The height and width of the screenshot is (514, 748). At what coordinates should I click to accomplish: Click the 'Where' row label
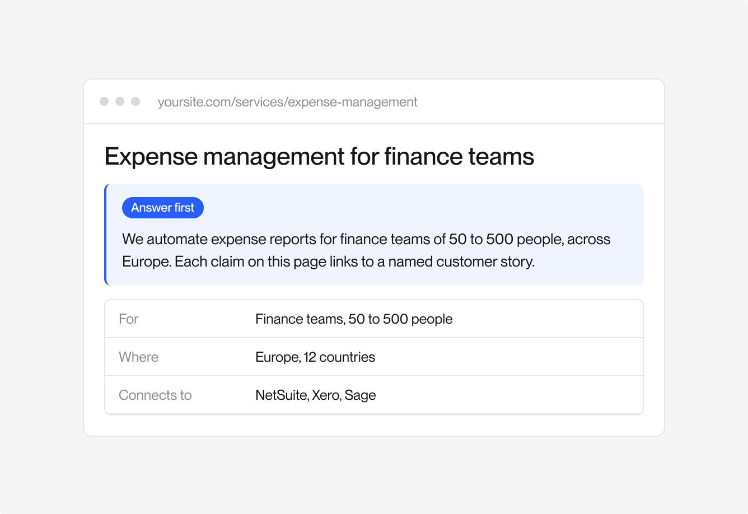(138, 357)
